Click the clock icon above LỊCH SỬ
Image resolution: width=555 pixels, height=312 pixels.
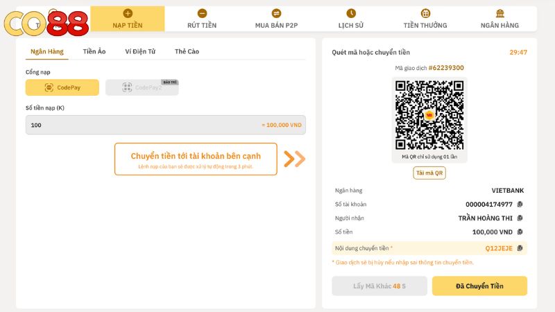(x=351, y=13)
